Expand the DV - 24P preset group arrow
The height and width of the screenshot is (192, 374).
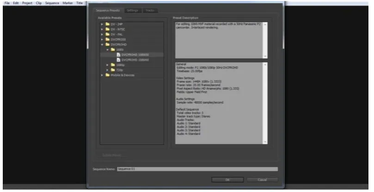point(102,24)
